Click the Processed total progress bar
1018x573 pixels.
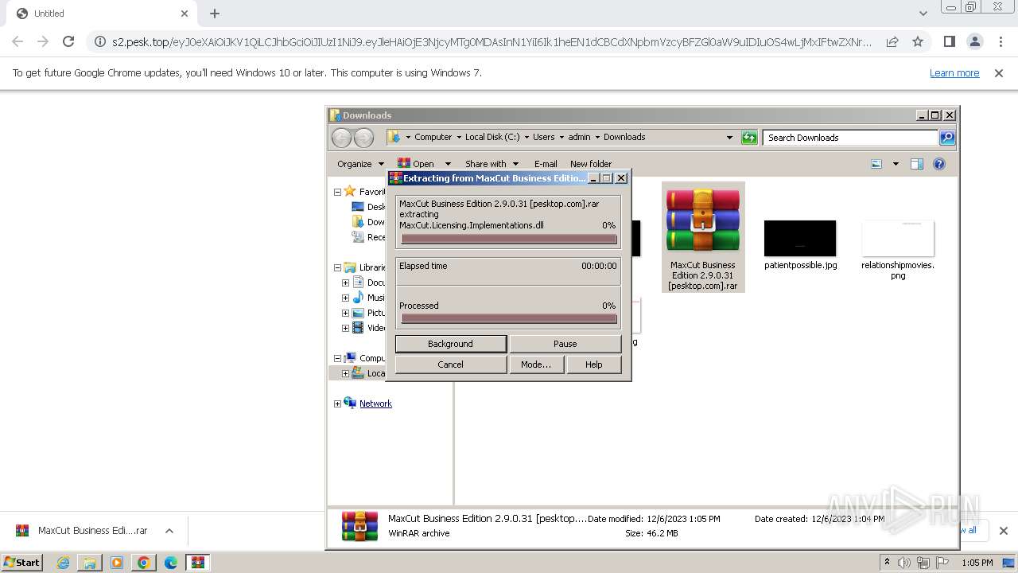pyautogui.click(x=509, y=318)
